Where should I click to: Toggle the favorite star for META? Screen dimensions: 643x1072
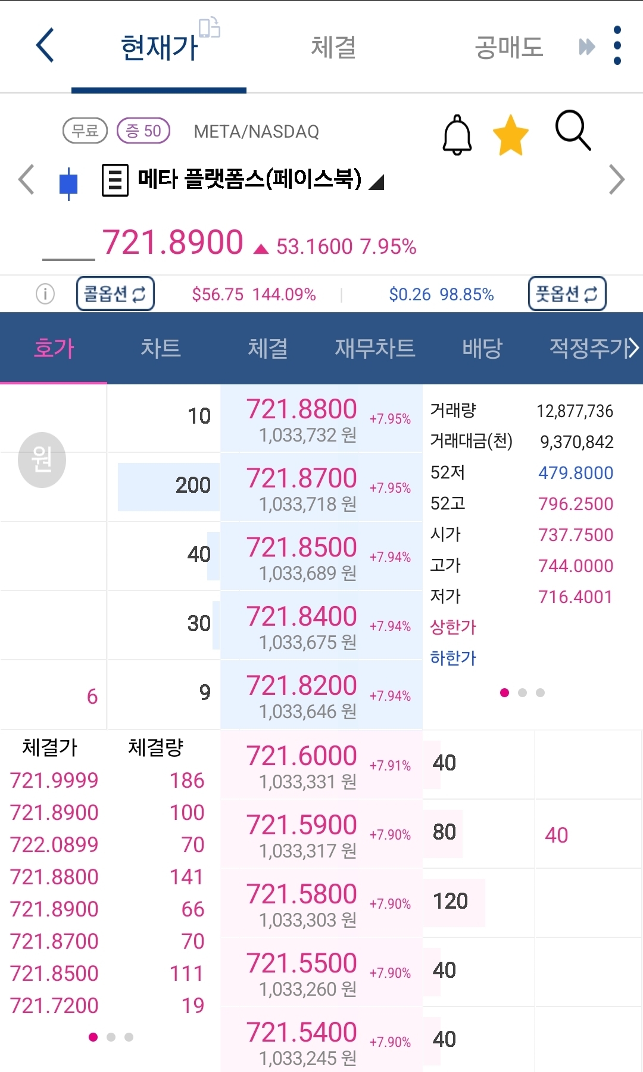pyautogui.click(x=511, y=135)
